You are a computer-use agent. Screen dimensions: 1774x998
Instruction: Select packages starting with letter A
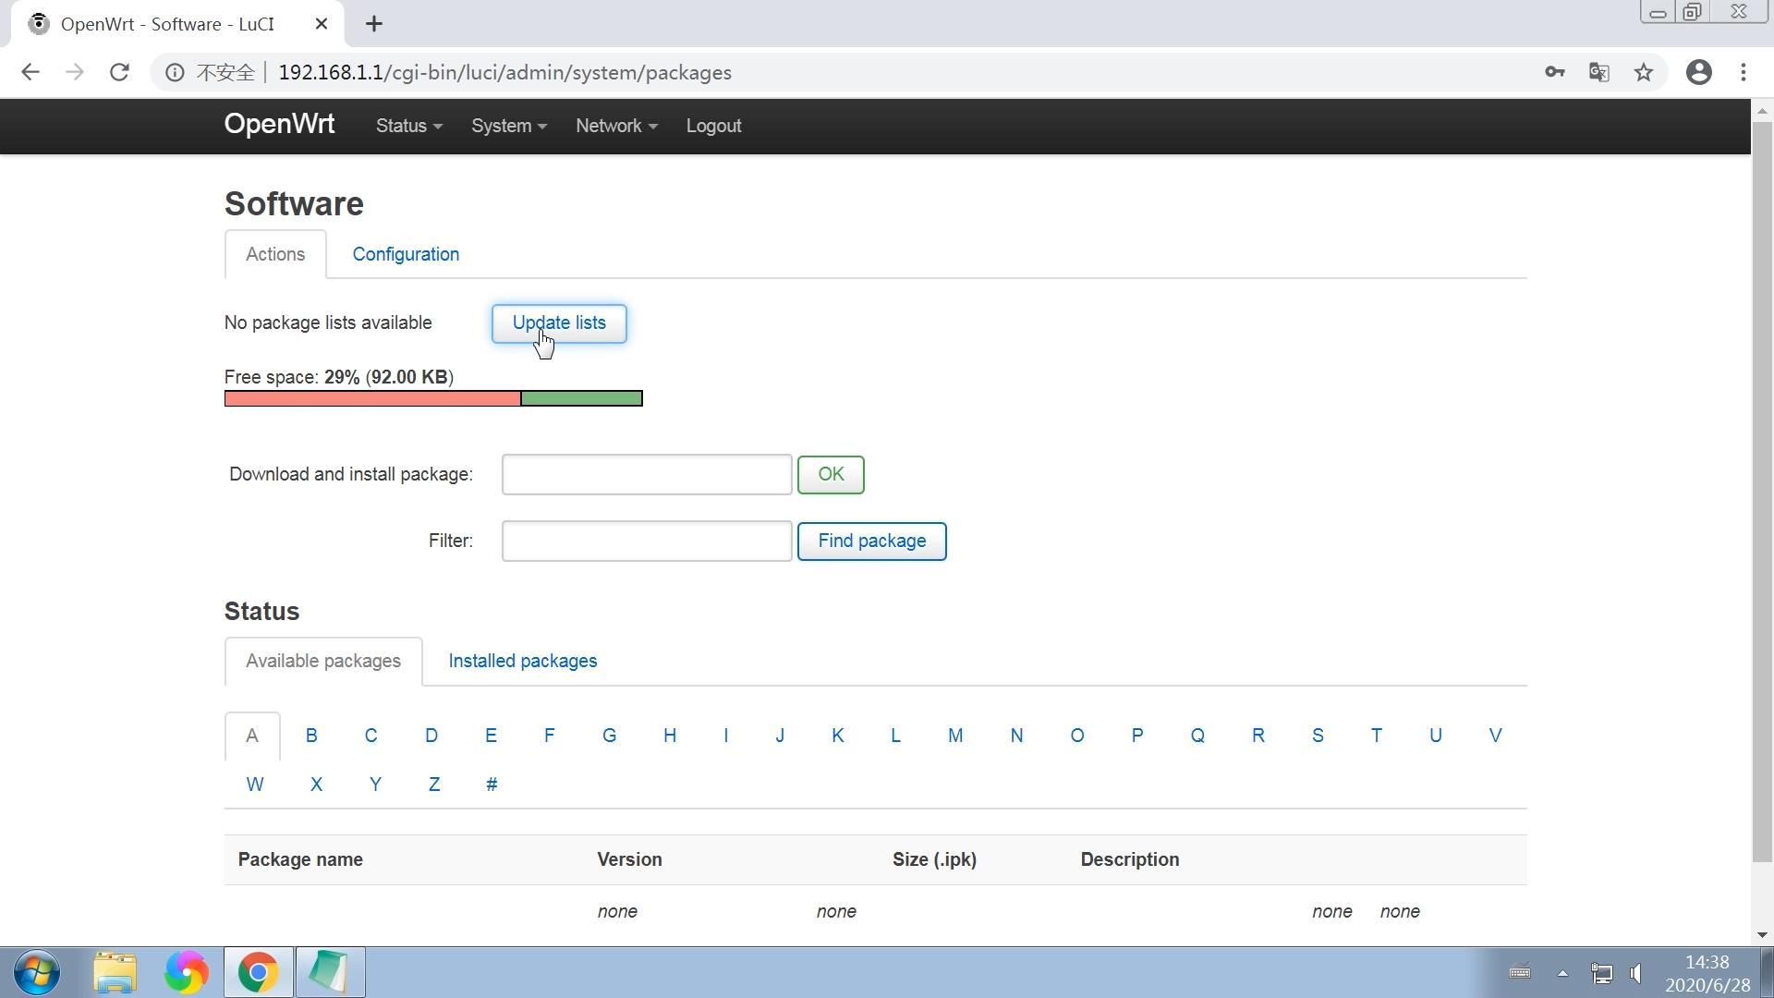click(x=252, y=736)
